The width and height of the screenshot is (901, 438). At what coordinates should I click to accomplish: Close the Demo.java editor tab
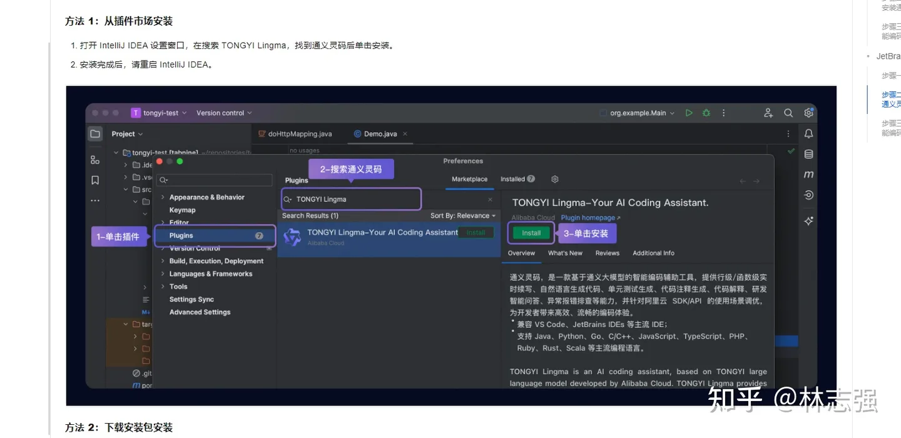405,134
